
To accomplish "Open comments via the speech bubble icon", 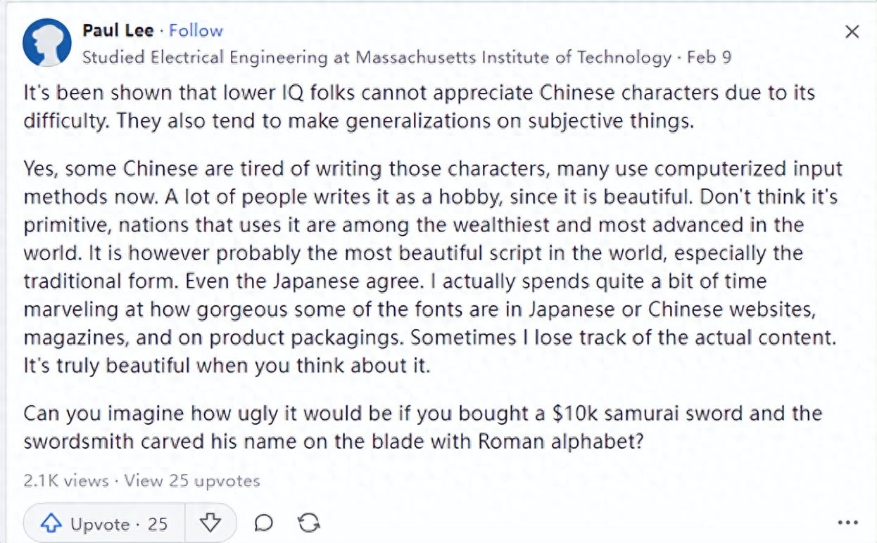I will coord(264,523).
